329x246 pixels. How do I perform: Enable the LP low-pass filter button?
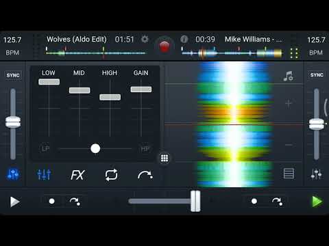[x=45, y=149]
